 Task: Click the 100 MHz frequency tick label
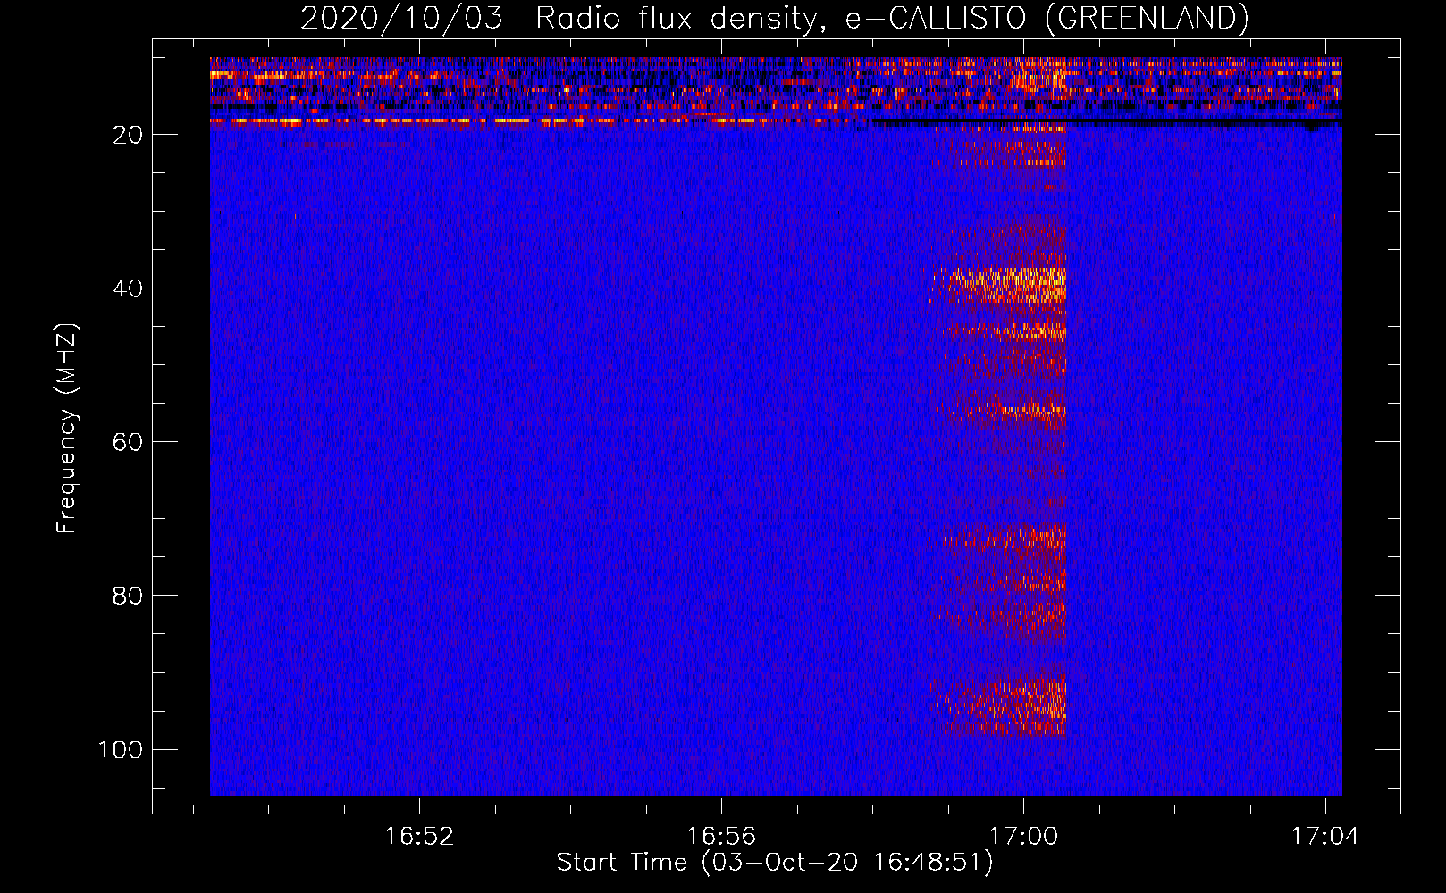pos(121,749)
